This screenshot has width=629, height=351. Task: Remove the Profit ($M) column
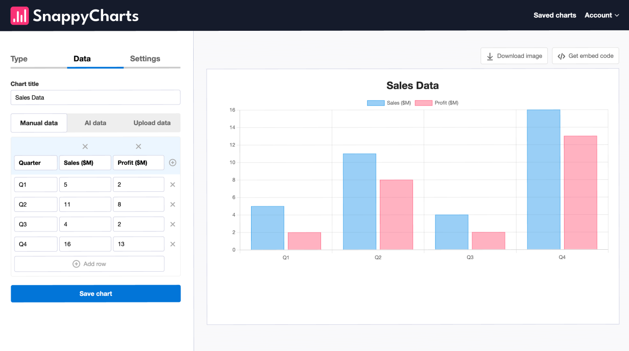pos(138,147)
